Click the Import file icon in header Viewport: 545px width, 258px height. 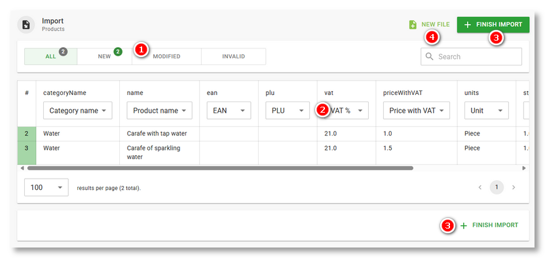point(26,25)
